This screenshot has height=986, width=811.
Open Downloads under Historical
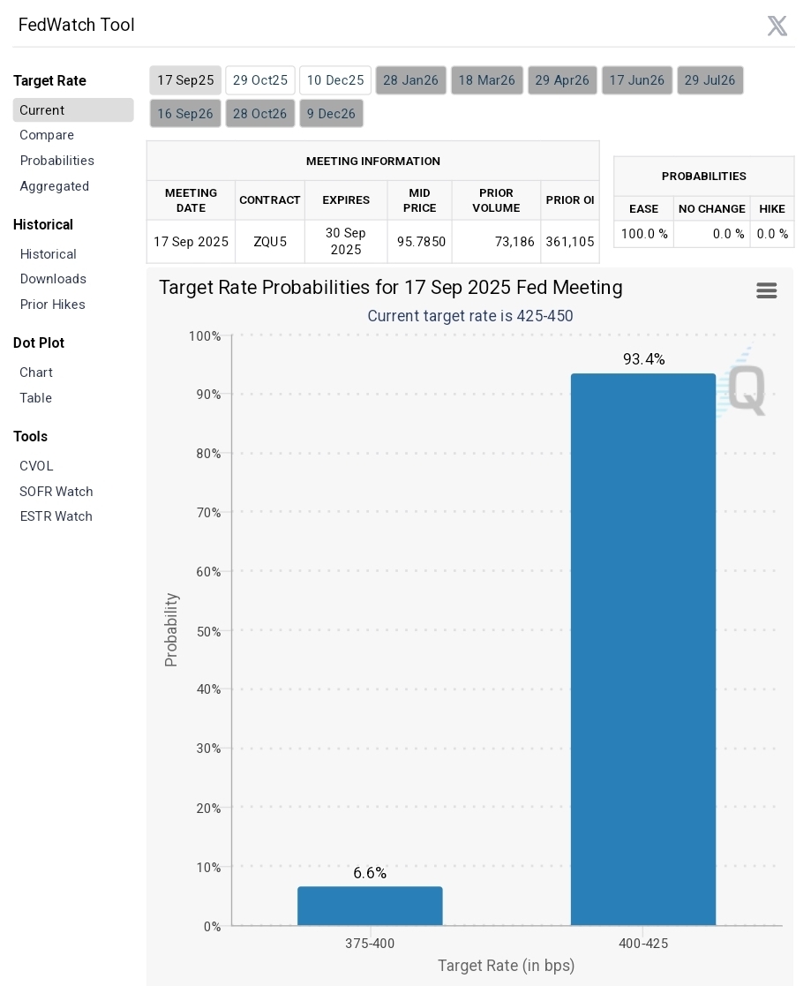[53, 279]
